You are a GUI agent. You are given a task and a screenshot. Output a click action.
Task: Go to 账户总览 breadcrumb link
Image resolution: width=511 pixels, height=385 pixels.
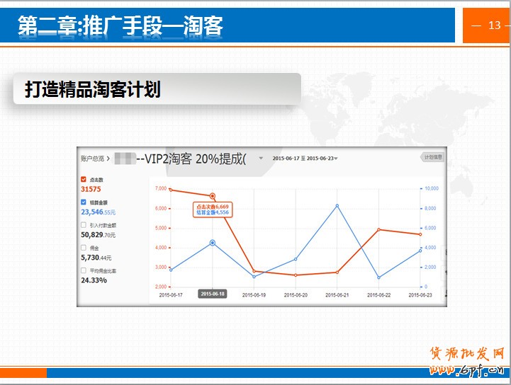(92, 159)
